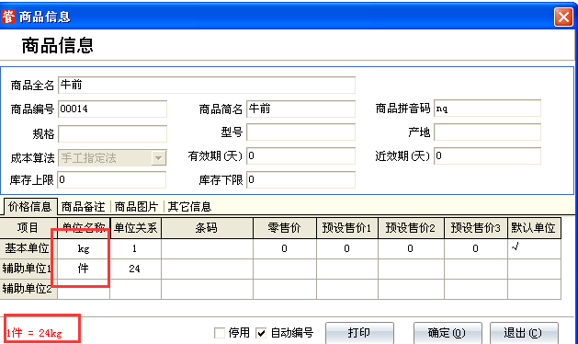Focus the empty 产地 input field
Screen dimensions: 578x344
[487, 132]
